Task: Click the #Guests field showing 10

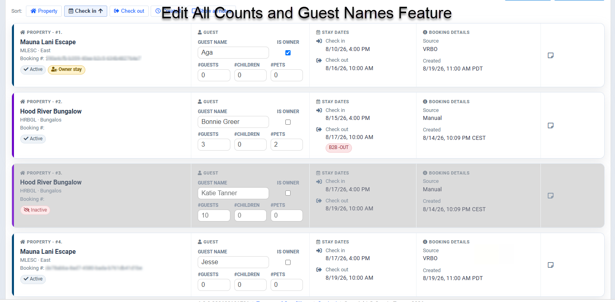Action: (214, 216)
